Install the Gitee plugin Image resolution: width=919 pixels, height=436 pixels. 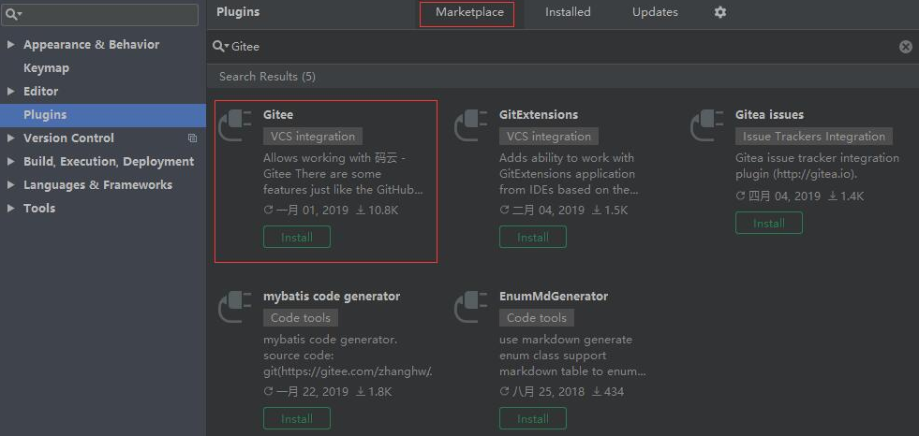pos(297,238)
